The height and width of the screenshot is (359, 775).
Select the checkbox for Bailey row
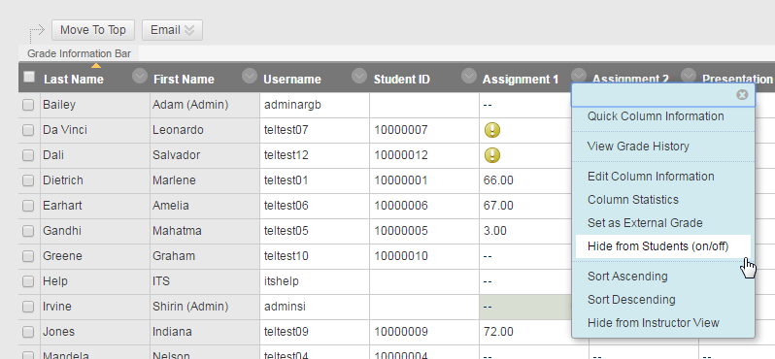coord(28,105)
